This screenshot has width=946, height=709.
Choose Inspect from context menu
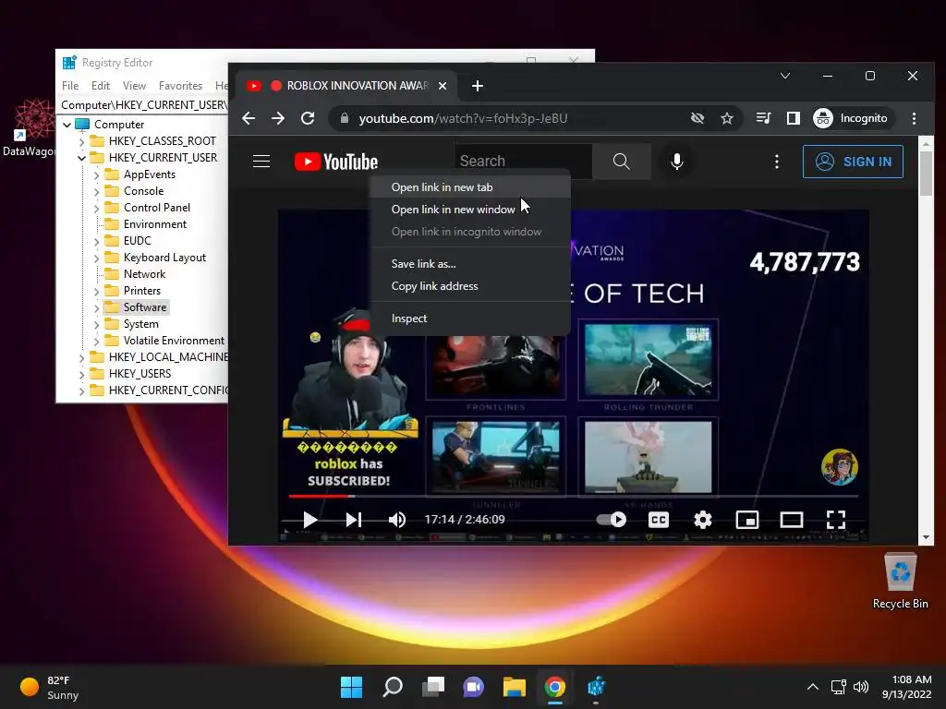470,318
